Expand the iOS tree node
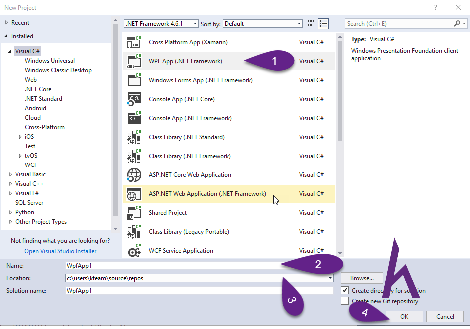 coord(20,137)
